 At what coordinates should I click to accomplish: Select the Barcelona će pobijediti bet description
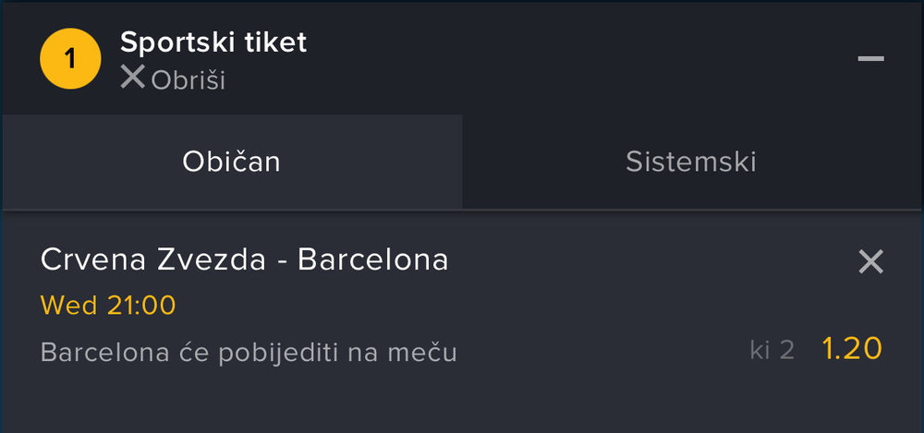tap(249, 352)
